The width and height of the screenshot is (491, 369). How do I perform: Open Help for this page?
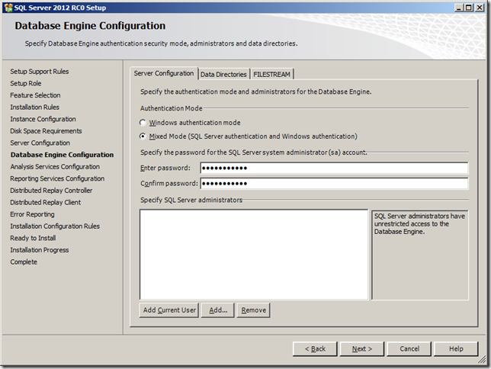point(456,349)
